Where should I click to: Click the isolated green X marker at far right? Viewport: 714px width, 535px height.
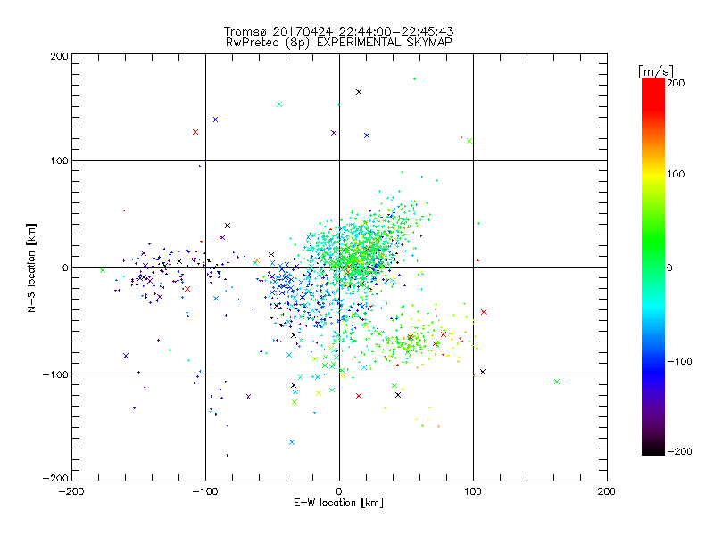point(557,382)
